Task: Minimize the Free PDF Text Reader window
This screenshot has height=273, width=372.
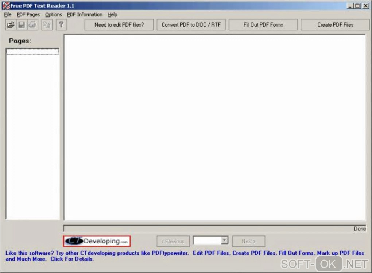Action: pos(350,6)
